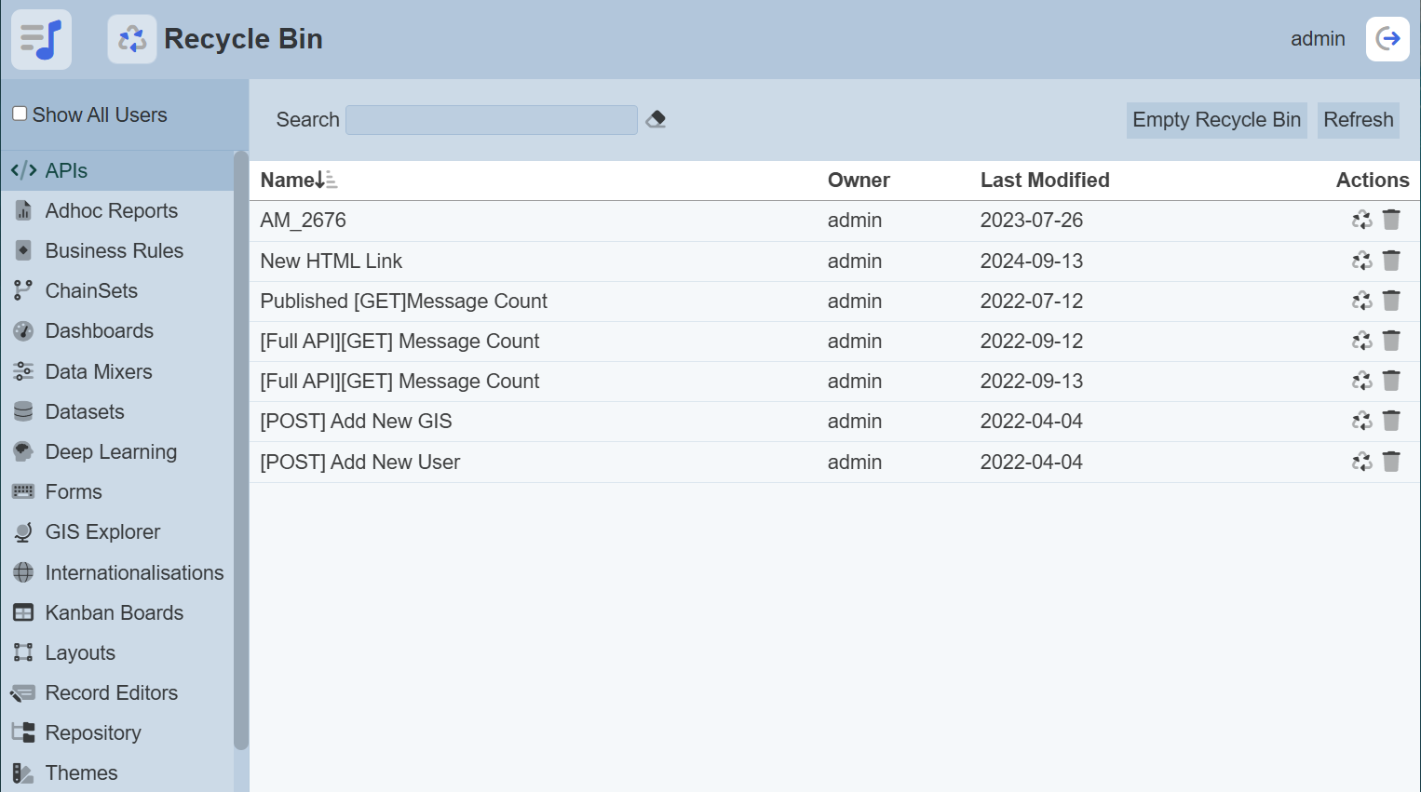Restore Published [GET]Message Count
Viewport: 1421px width, 792px height.
click(1361, 301)
